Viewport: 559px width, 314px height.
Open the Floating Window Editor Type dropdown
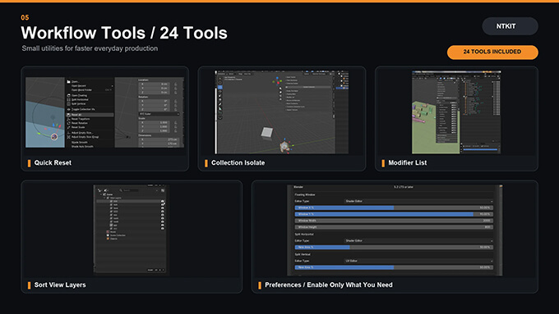[x=419, y=202]
